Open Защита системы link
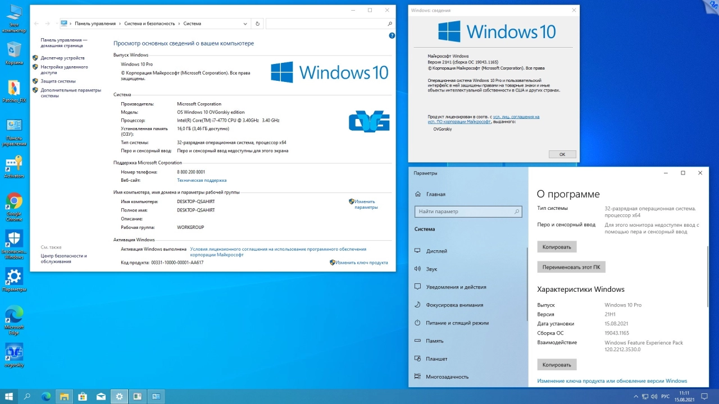This screenshot has height=404, width=719. [x=58, y=81]
